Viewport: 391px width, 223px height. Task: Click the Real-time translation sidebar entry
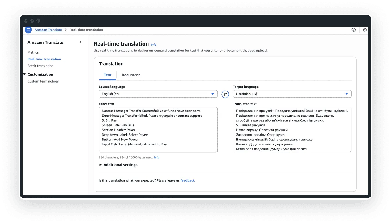pyautogui.click(x=44, y=59)
